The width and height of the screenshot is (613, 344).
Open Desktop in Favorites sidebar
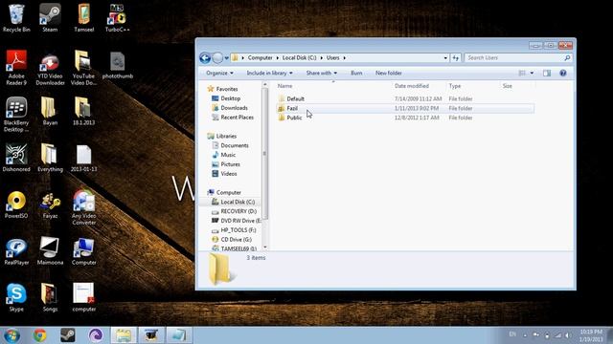point(226,98)
